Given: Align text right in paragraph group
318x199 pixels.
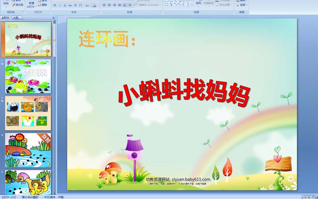Looking at the screenshot, I should click(114, 5).
